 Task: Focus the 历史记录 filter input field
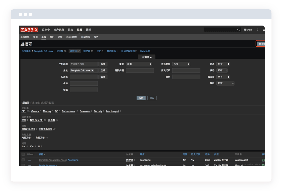(x=186, y=70)
